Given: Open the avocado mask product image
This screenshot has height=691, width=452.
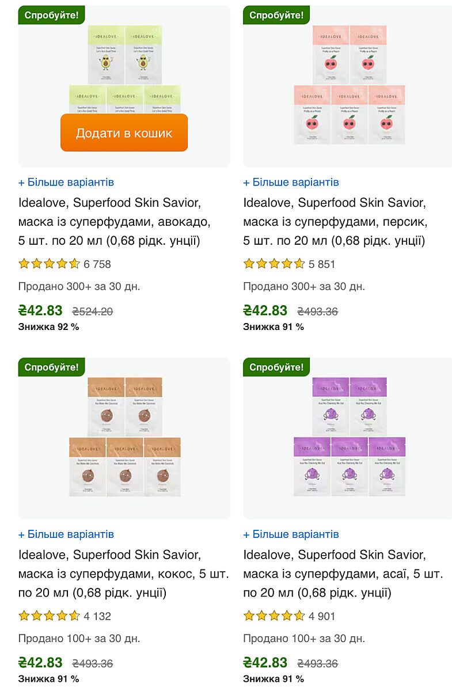Looking at the screenshot, I should point(124,63).
